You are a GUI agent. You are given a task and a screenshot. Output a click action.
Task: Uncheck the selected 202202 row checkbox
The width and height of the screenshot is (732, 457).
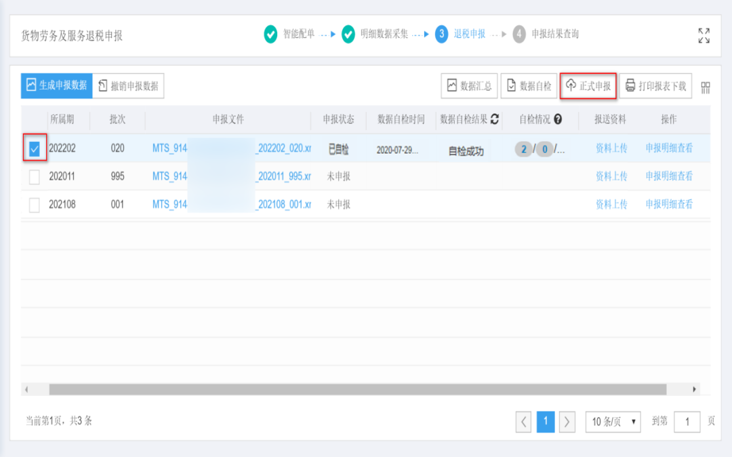[x=35, y=150]
